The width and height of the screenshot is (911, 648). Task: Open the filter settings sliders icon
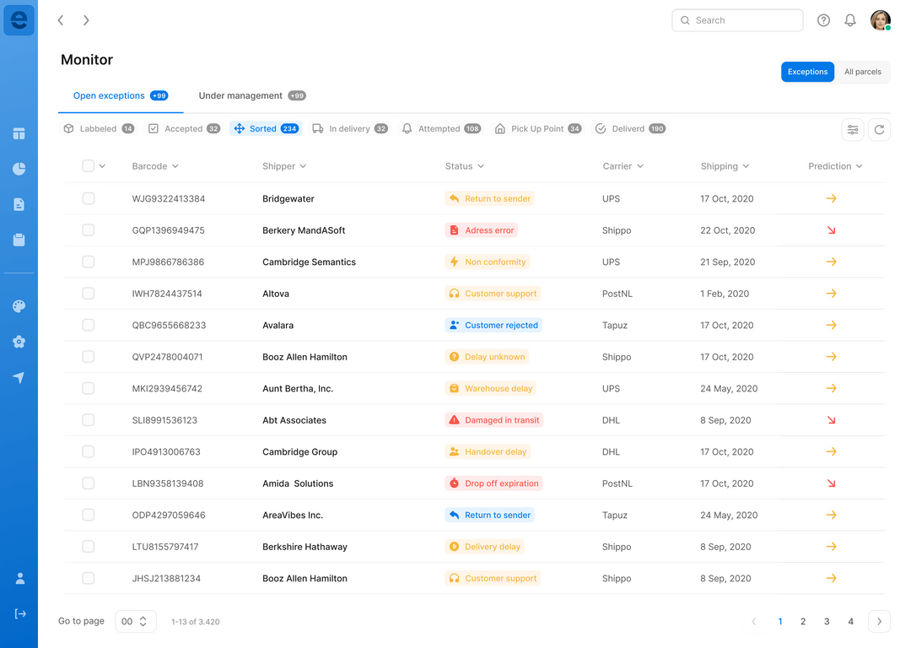tap(853, 129)
